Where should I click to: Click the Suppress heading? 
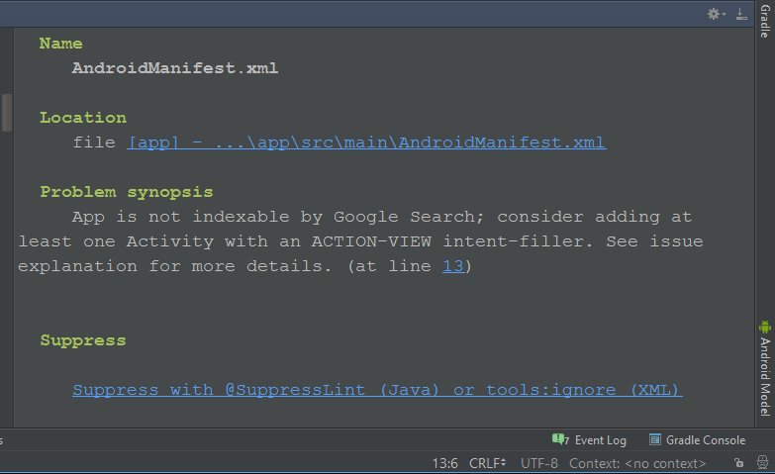83,340
